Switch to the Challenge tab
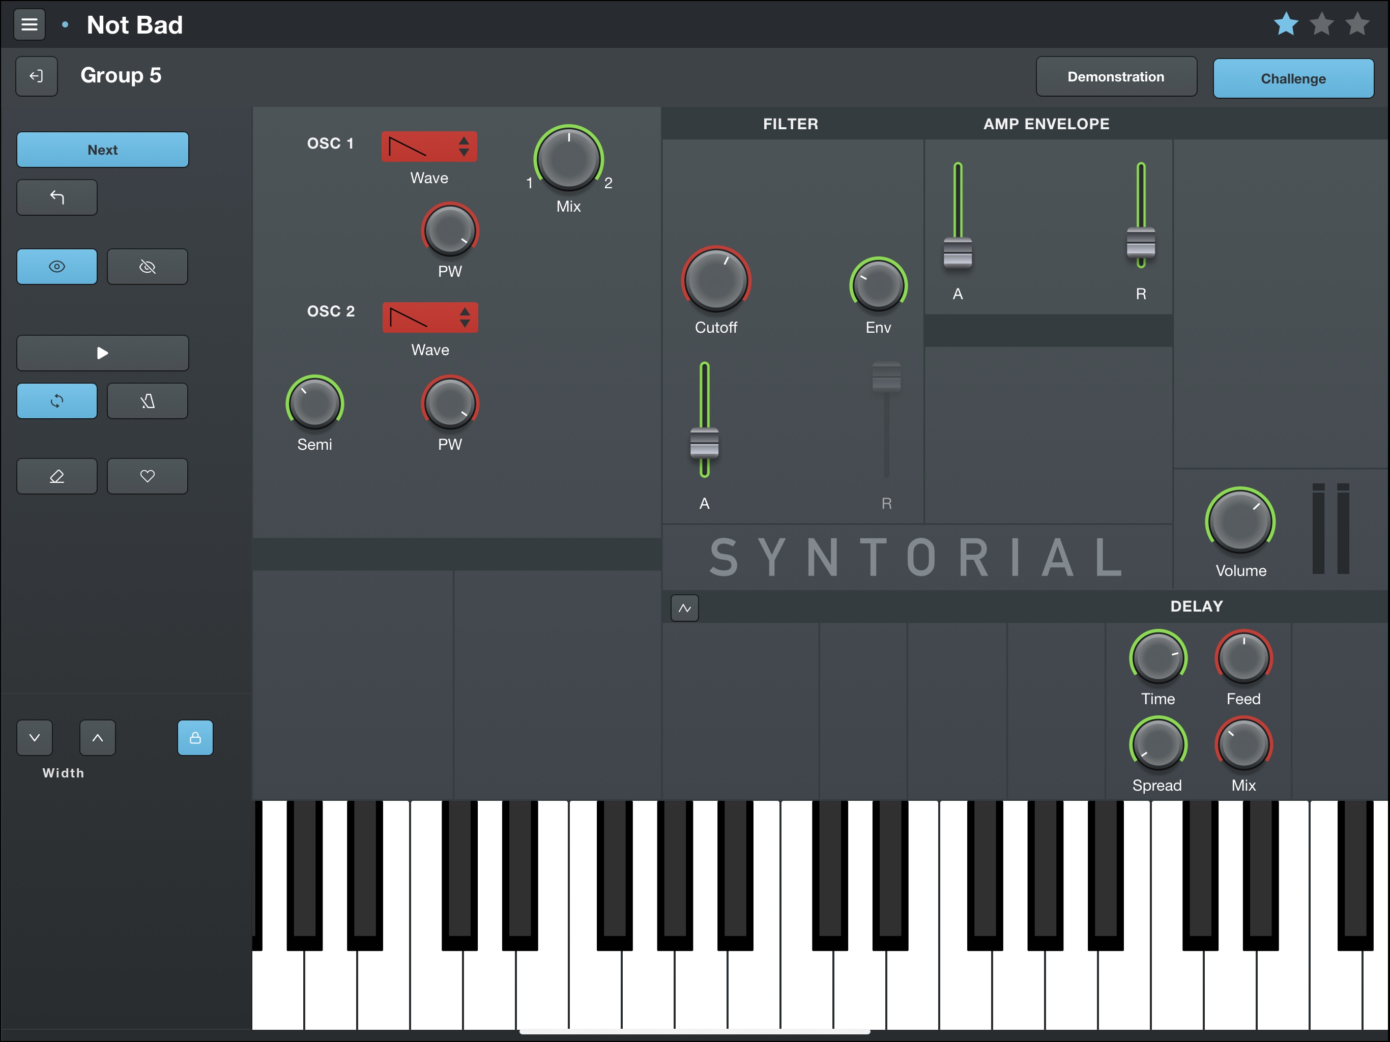The image size is (1390, 1042). 1293,78
